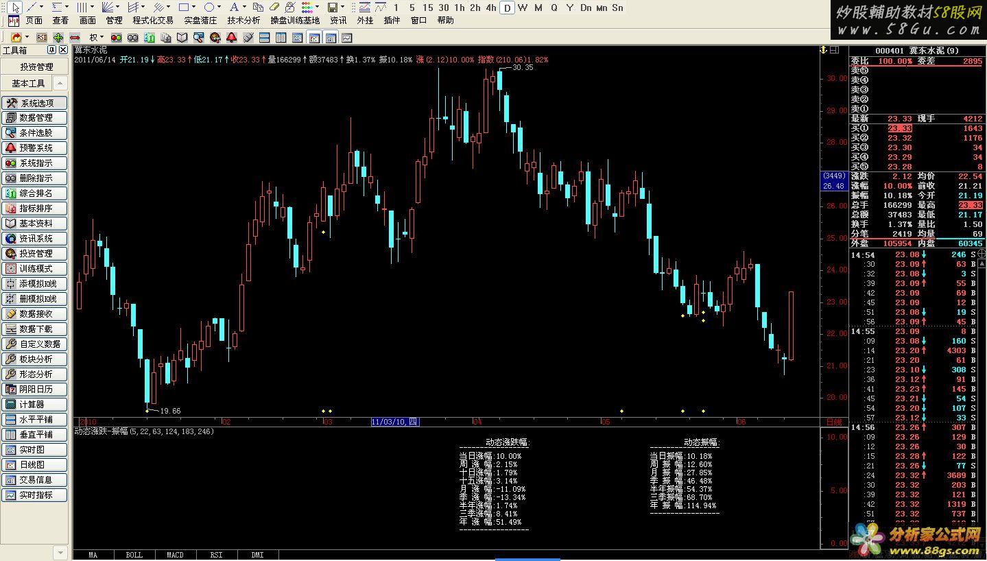Collapse 基本工具 section with up arrow
987x561 pixels.
60,83
